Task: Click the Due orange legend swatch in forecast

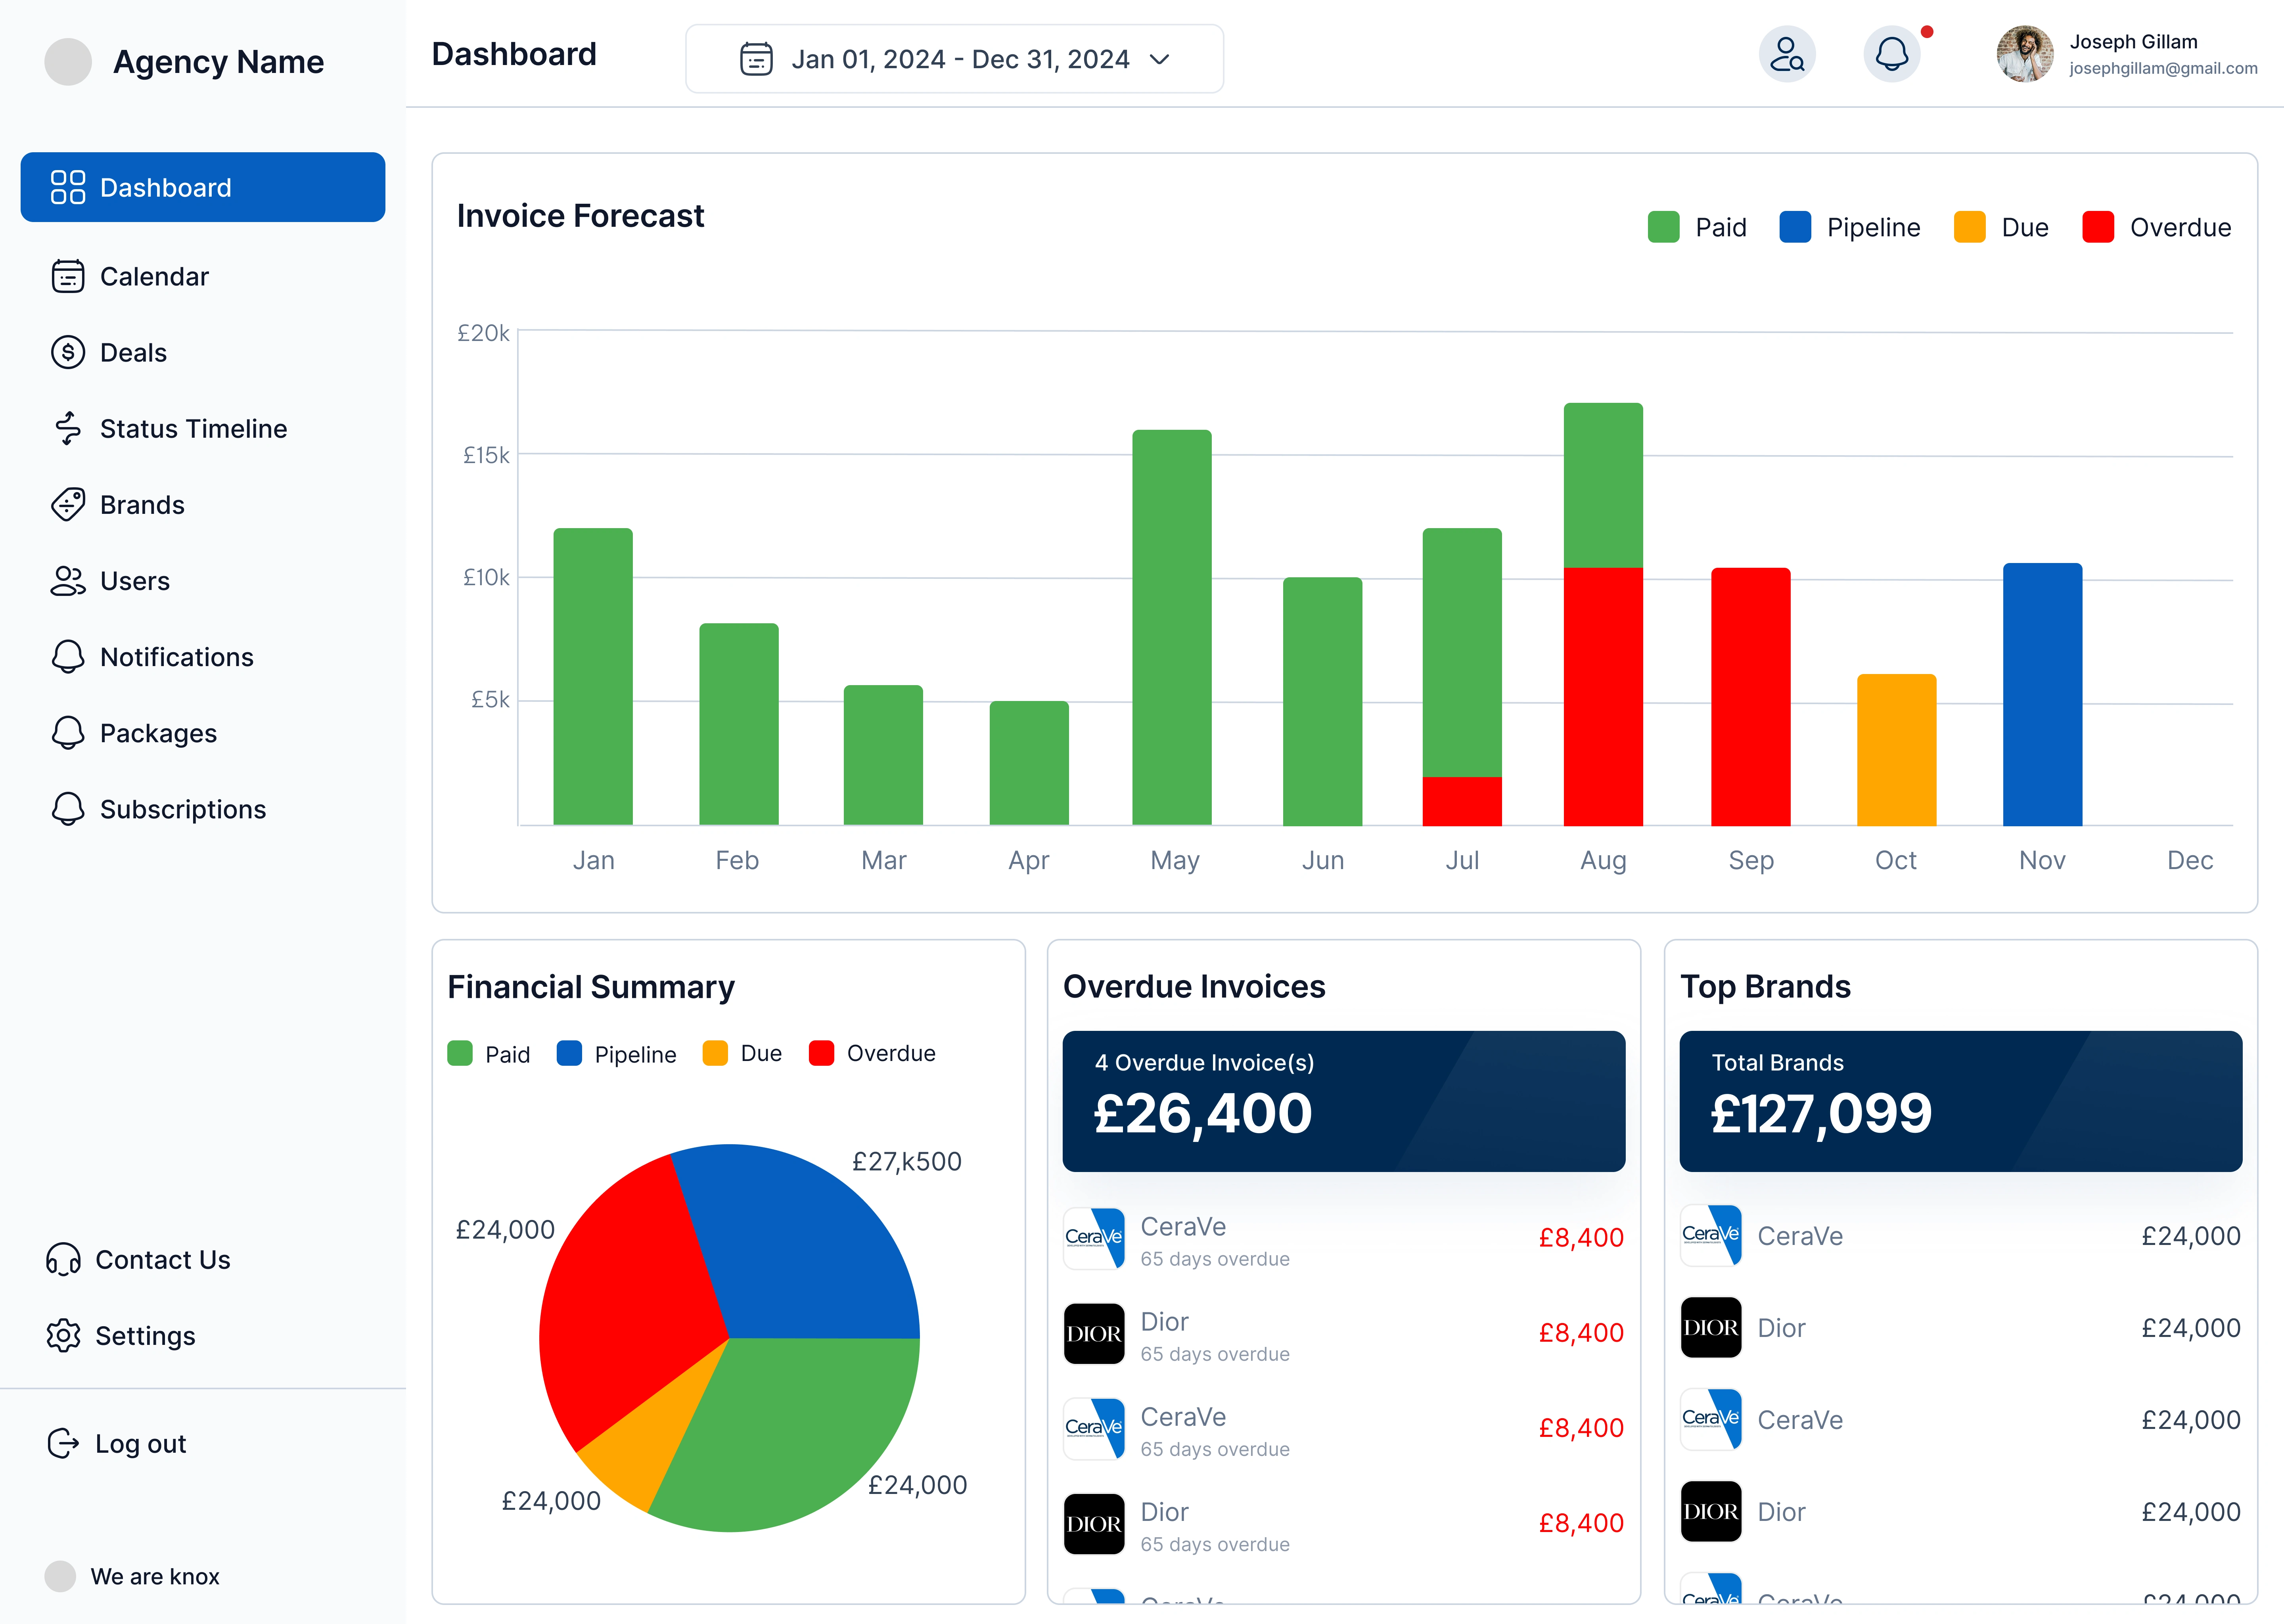Action: (1969, 227)
